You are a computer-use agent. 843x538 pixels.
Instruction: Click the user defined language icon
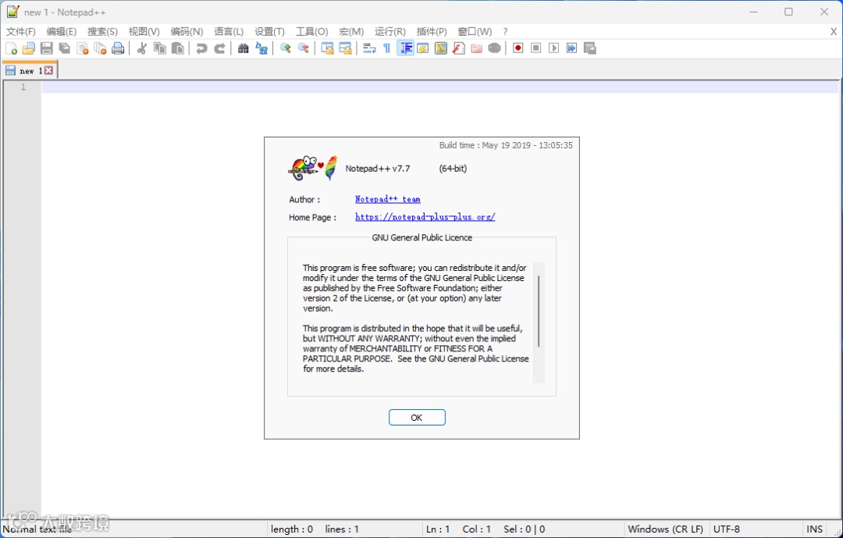[x=423, y=48]
